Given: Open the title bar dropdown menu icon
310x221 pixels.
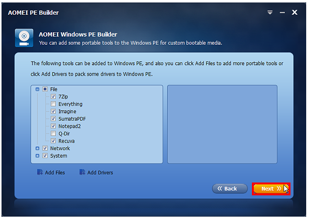Looking at the screenshot, I should click(270, 12).
